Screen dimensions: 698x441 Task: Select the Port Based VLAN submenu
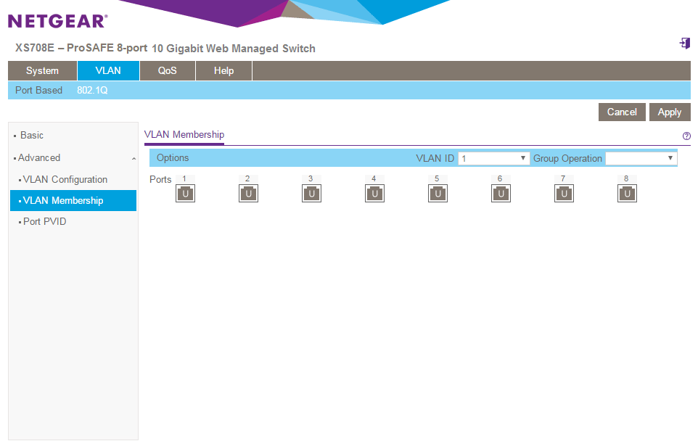[38, 91]
